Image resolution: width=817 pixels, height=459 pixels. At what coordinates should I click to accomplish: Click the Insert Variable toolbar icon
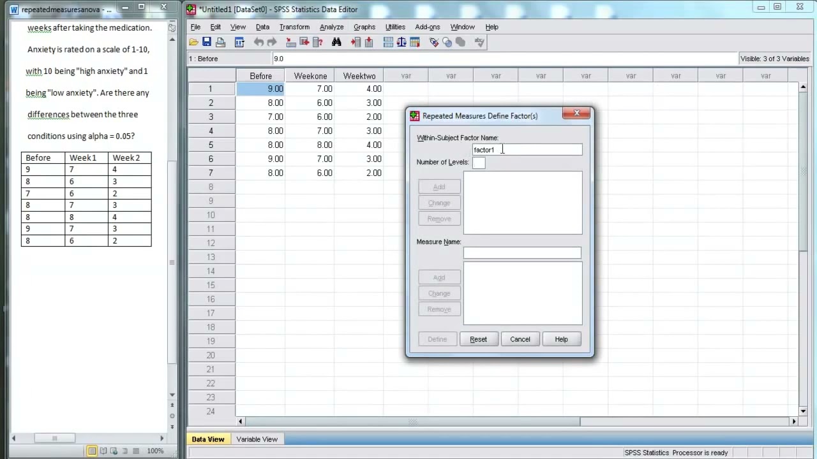coord(369,42)
